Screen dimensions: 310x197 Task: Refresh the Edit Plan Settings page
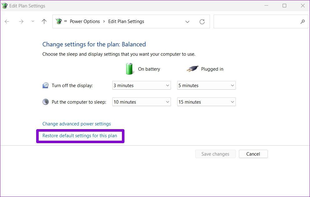(202, 21)
